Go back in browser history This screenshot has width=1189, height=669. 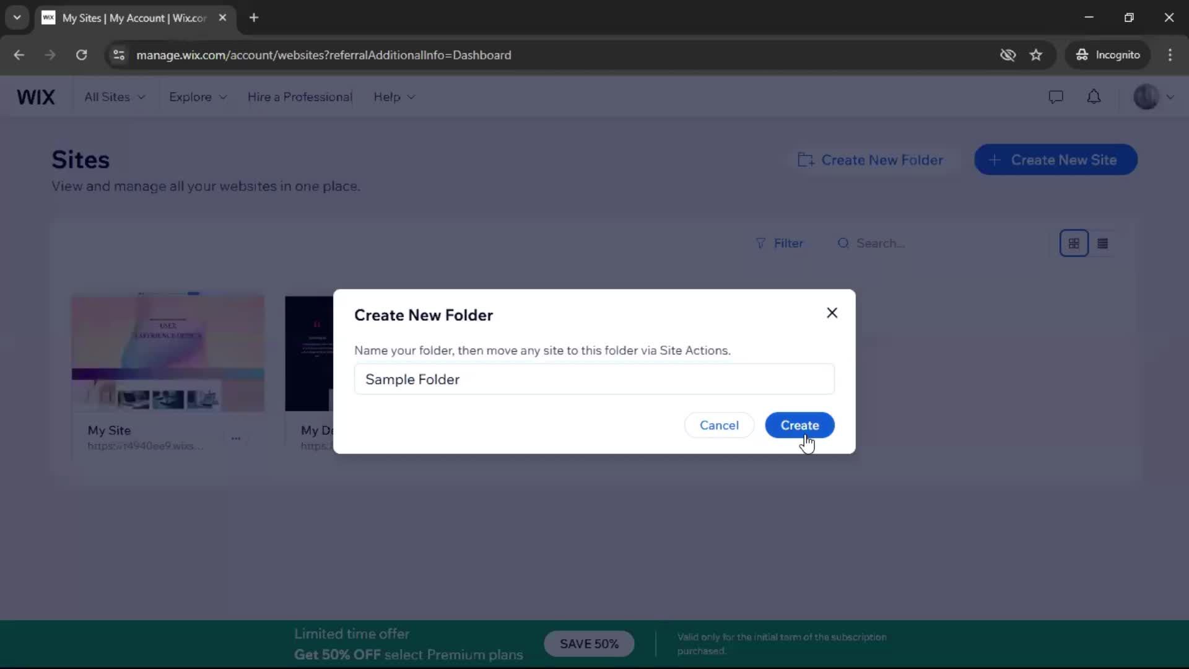point(19,55)
